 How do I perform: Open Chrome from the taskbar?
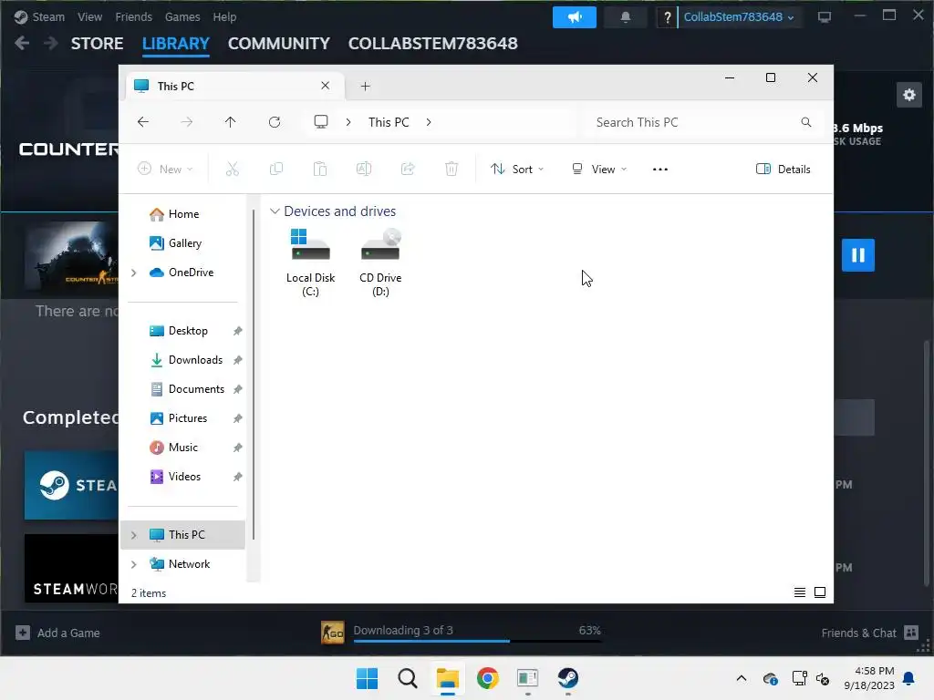(488, 678)
